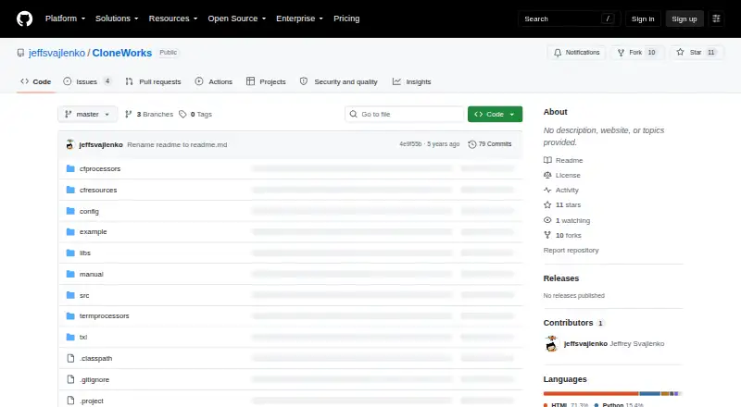View the 1 watching link
741x407 pixels.
pos(567,220)
